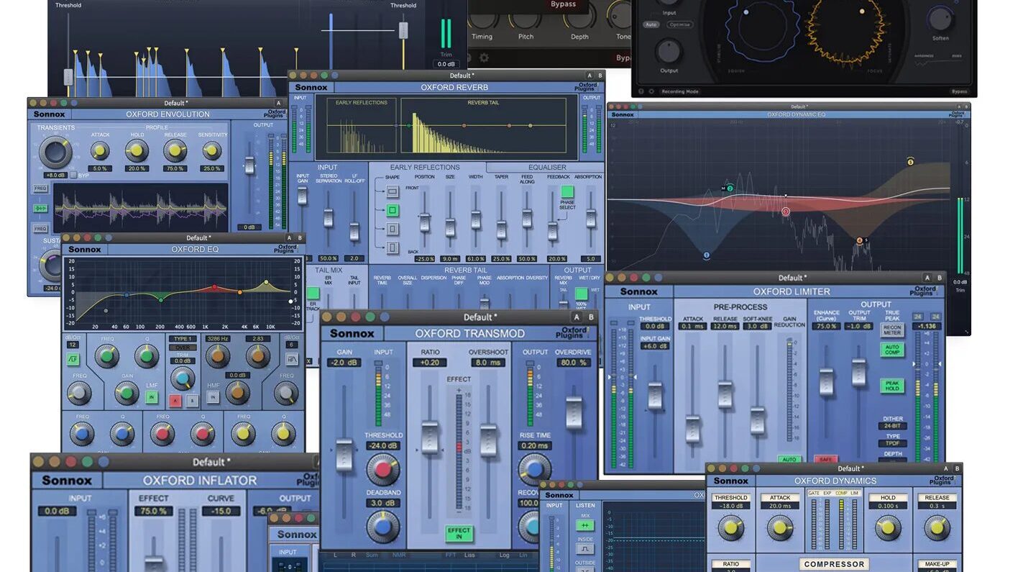Click the top FREQ button in Envolution
The image size is (1018, 572).
(x=40, y=189)
